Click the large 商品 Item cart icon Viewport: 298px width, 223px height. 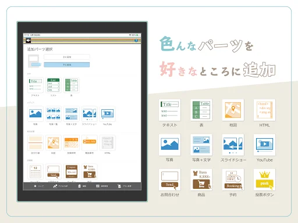201,179
